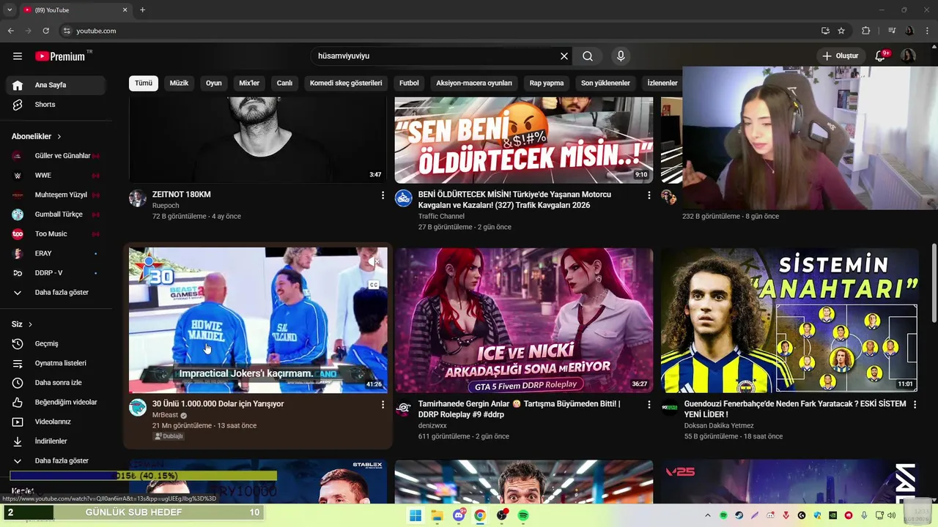Play the ZEITNOT 180KM thumbnail
The width and height of the screenshot is (938, 527).
point(258,140)
